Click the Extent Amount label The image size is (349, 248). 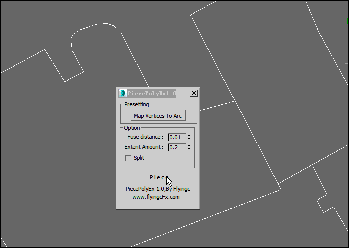[144, 147]
